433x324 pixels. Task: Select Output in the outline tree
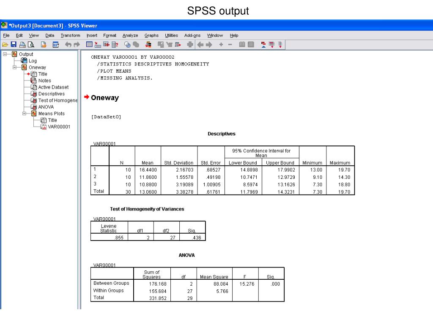point(26,54)
